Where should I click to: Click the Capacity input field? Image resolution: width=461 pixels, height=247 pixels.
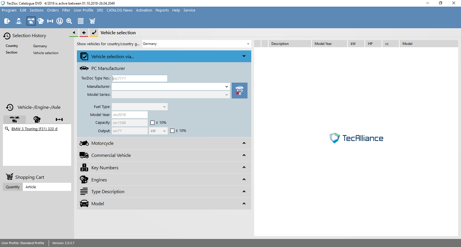(x=130, y=123)
